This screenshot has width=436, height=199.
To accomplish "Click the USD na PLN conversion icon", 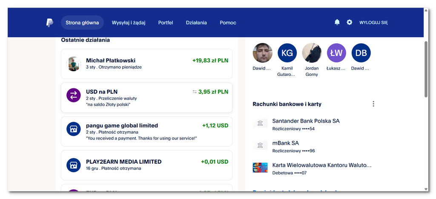I will 73,95.
